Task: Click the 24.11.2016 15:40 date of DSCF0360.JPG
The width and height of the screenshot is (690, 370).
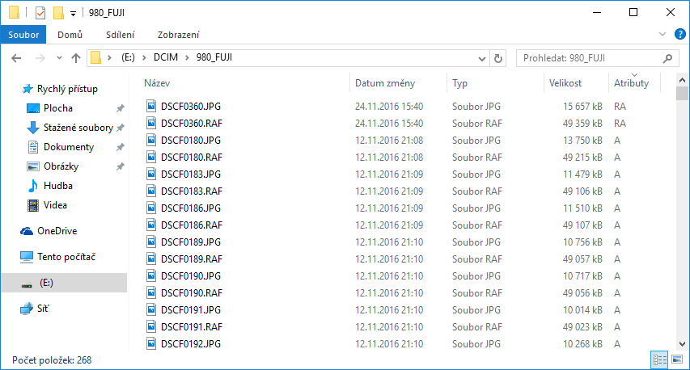Action: click(x=389, y=107)
